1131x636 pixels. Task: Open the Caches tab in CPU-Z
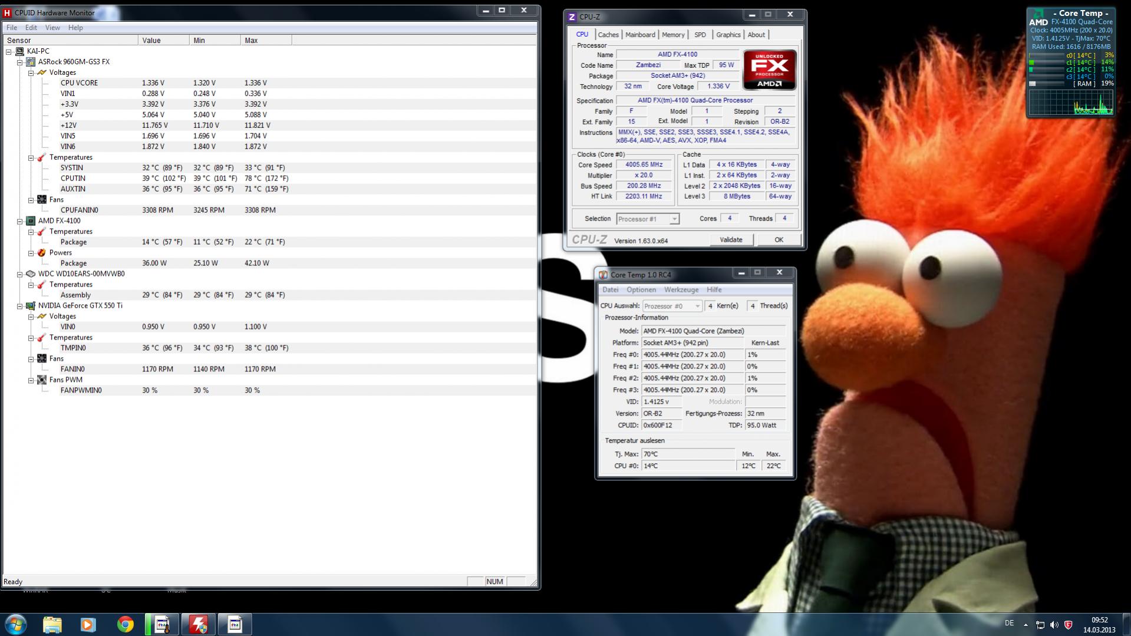(x=608, y=35)
